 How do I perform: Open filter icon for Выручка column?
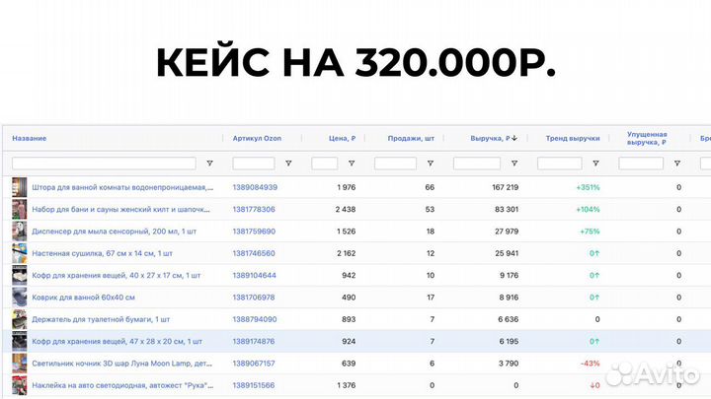pos(514,164)
